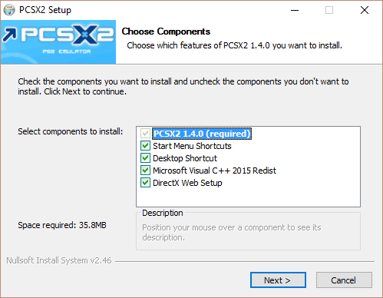Image resolution: width=383 pixels, height=298 pixels.
Task: Select the DirectX Web Setup label
Action: (187, 183)
